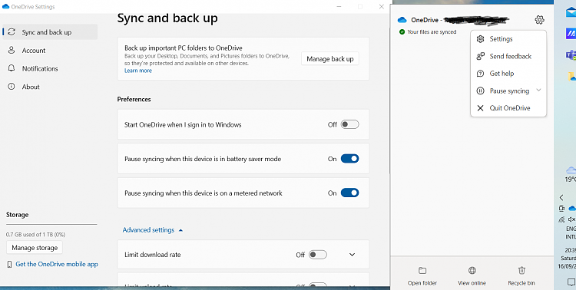
Task: Show hidden tray icons with the chevron
Action: point(561,197)
